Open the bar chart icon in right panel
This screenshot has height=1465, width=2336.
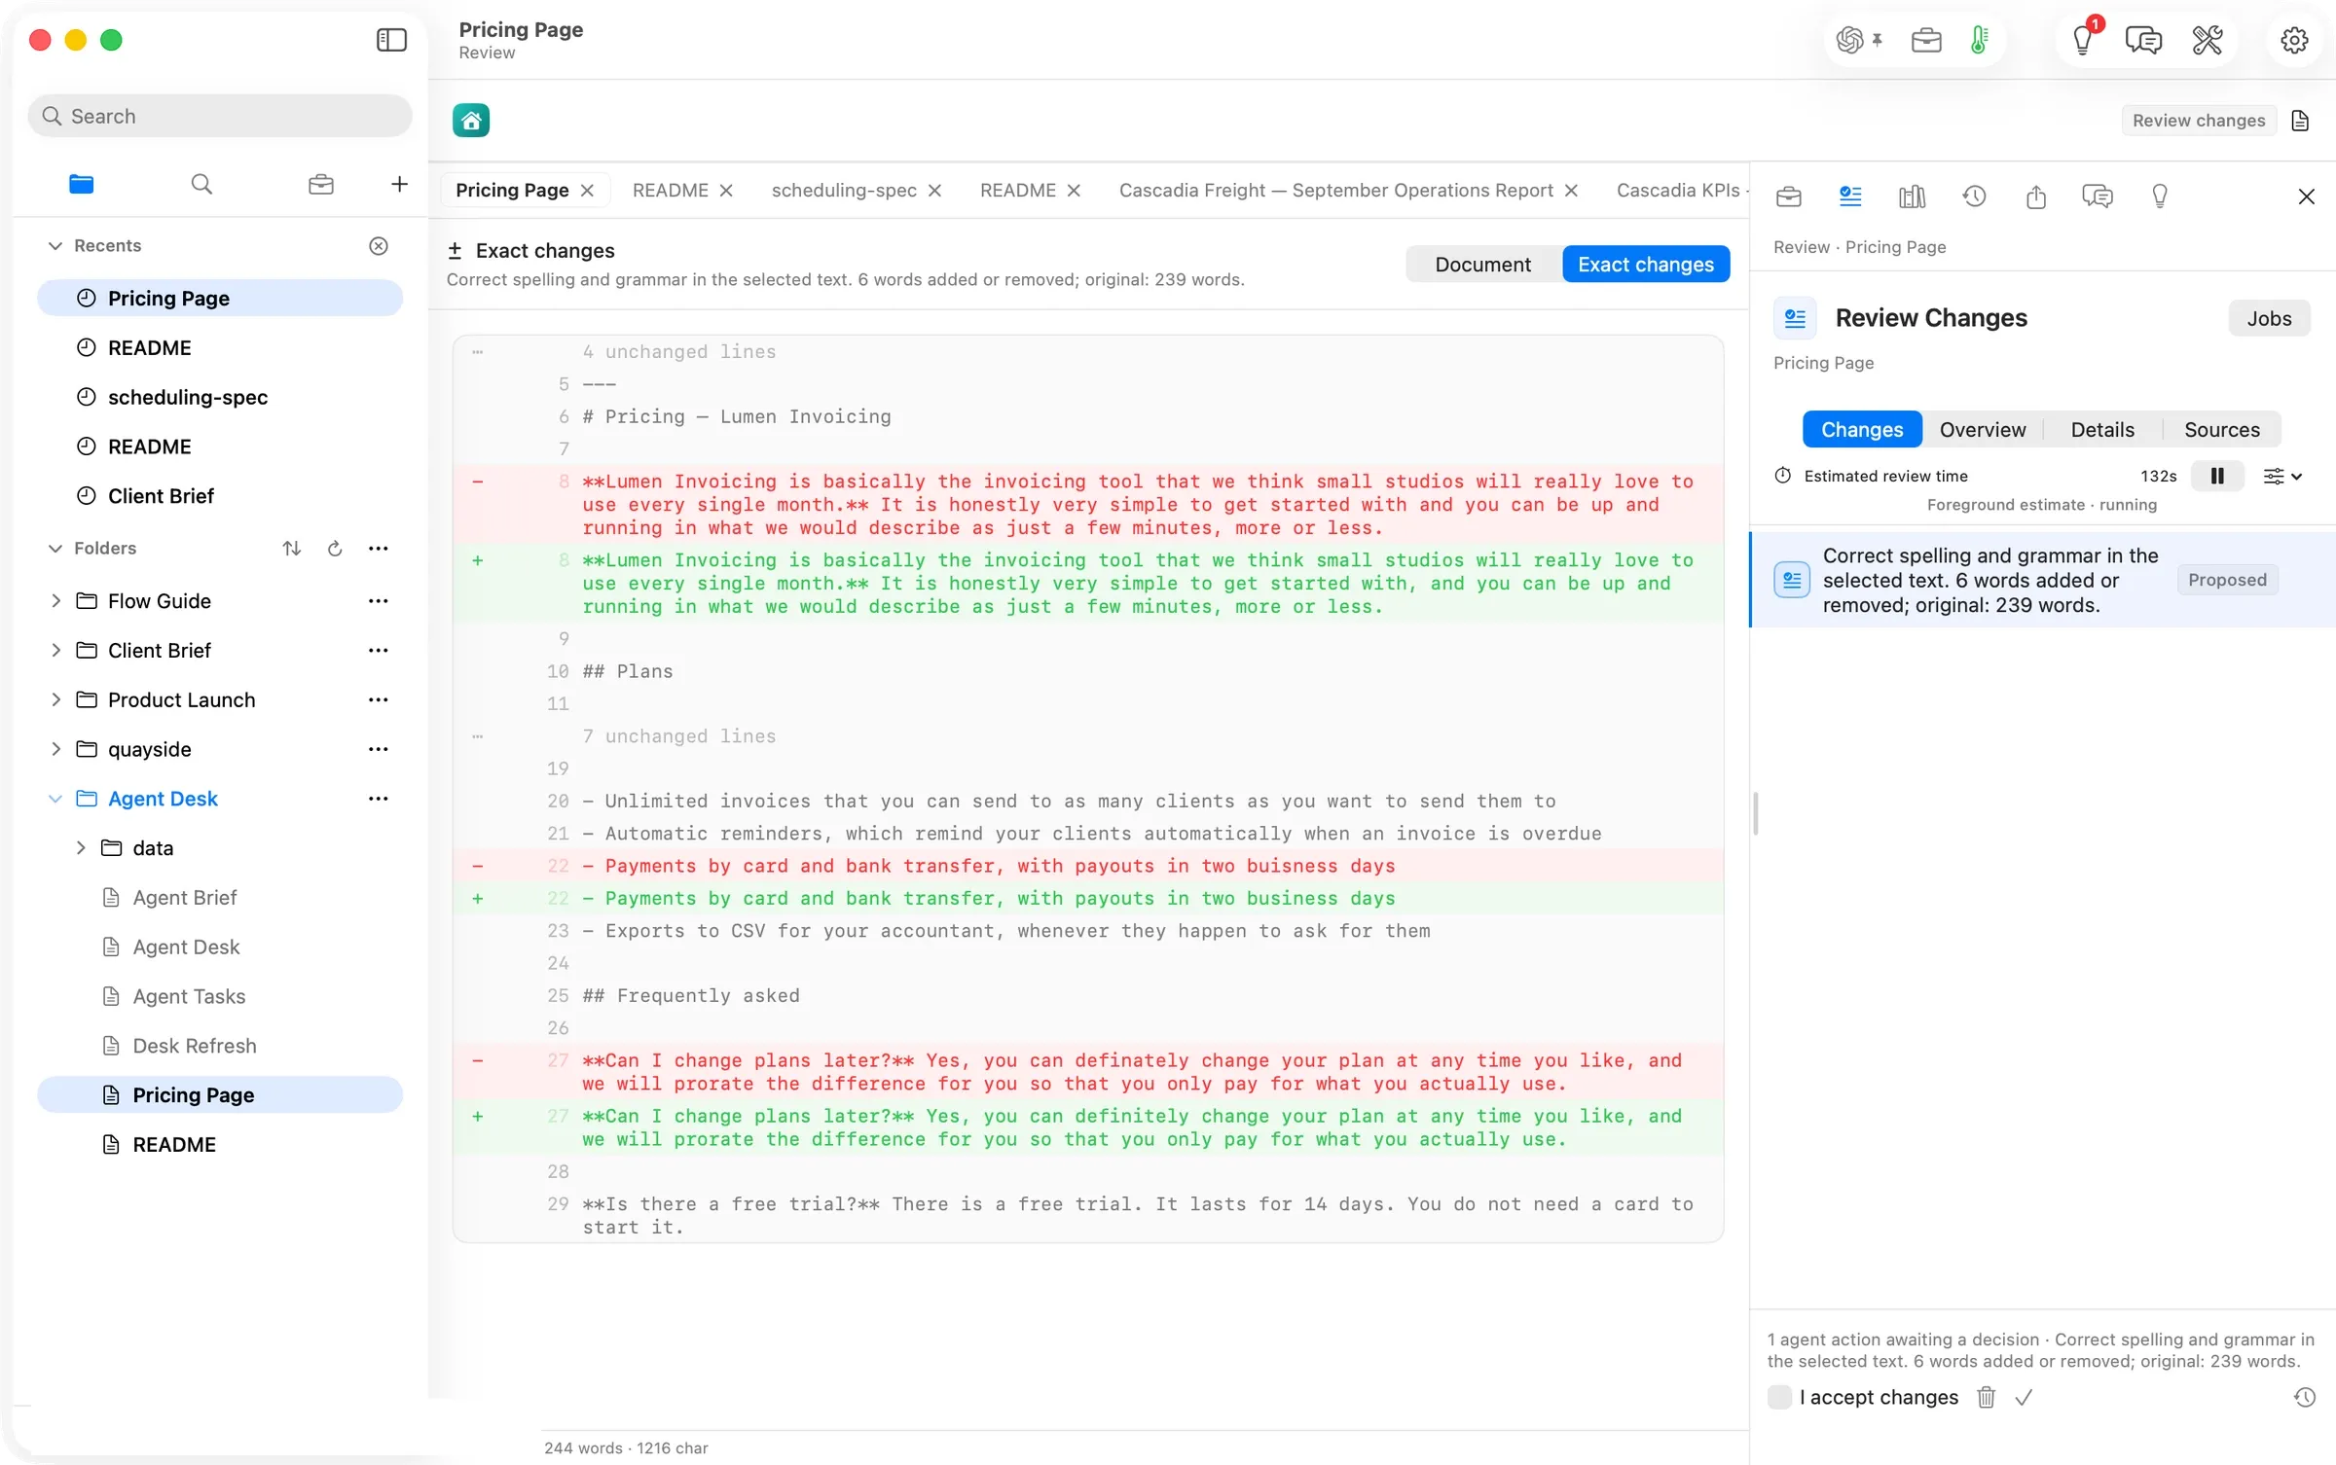[x=1912, y=197]
